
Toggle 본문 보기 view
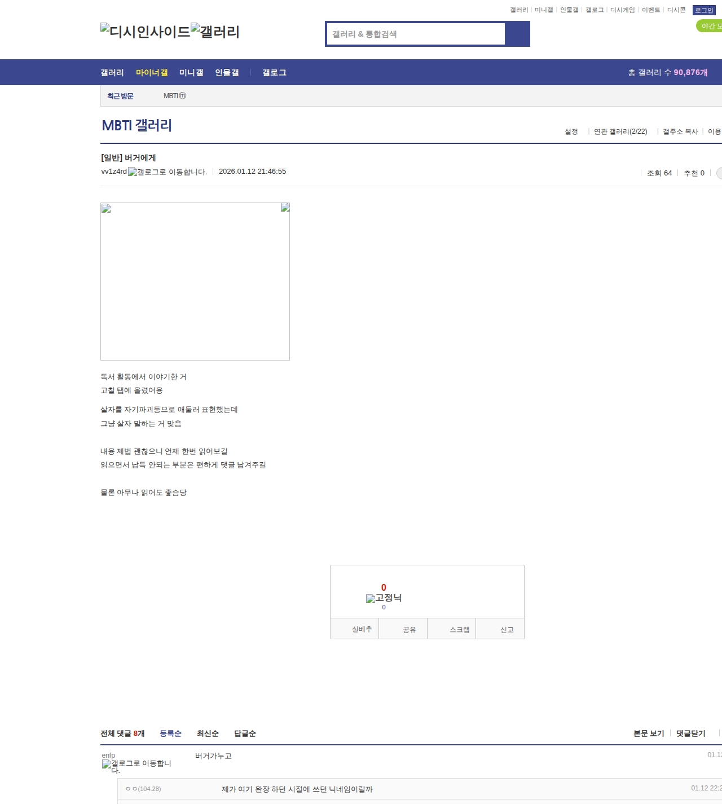click(648, 733)
